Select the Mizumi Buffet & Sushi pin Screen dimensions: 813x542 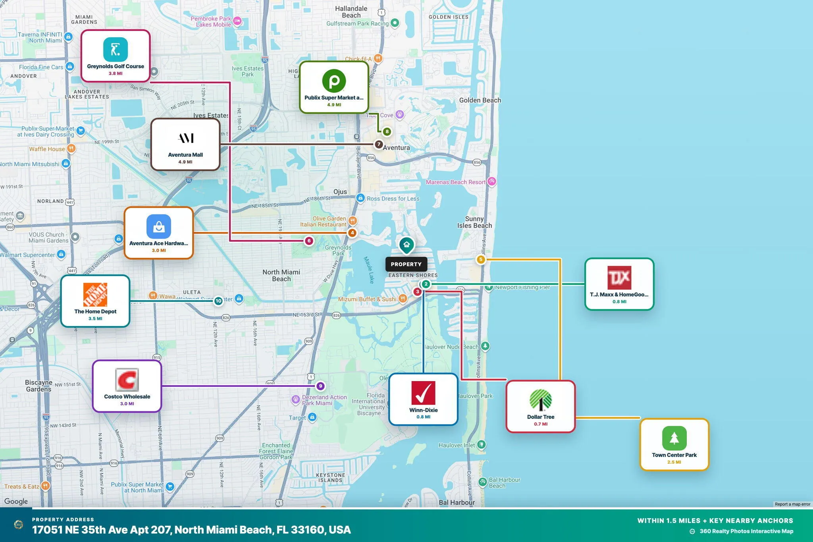coord(403,299)
